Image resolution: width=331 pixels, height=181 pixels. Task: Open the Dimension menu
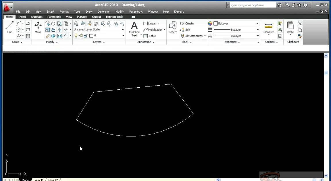tap(104, 11)
